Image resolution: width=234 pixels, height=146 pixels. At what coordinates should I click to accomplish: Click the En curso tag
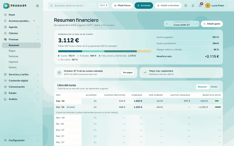71,107
